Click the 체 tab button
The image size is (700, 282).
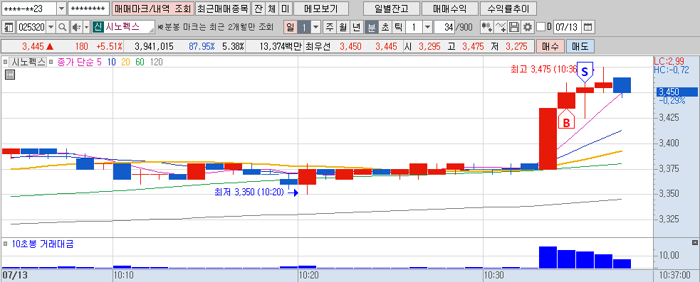coord(271,9)
